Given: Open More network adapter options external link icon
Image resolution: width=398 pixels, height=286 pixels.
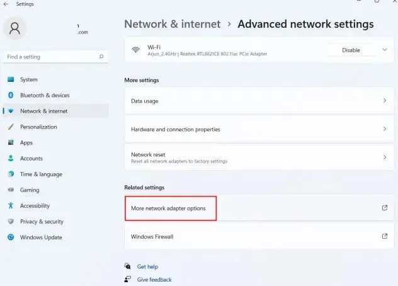Looking at the screenshot, I should coord(385,208).
